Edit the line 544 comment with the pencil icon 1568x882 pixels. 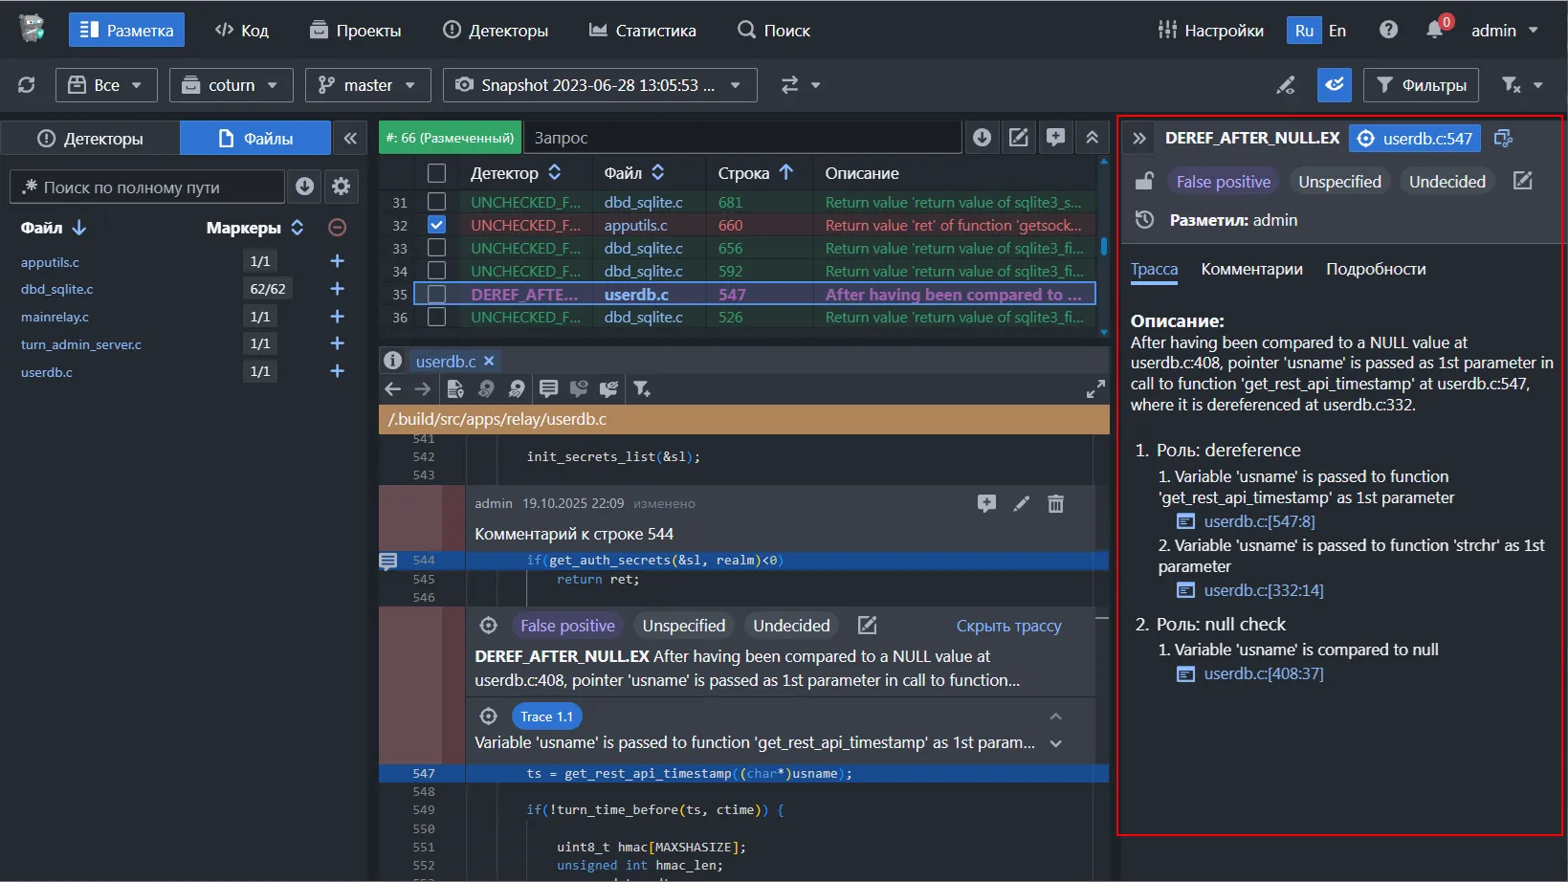click(x=1022, y=504)
